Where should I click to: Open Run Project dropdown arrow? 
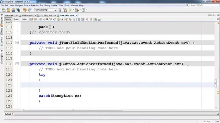coord(73,10)
